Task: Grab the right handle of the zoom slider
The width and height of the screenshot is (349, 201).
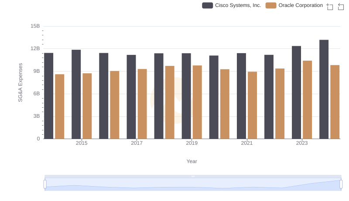Action: 341,184
